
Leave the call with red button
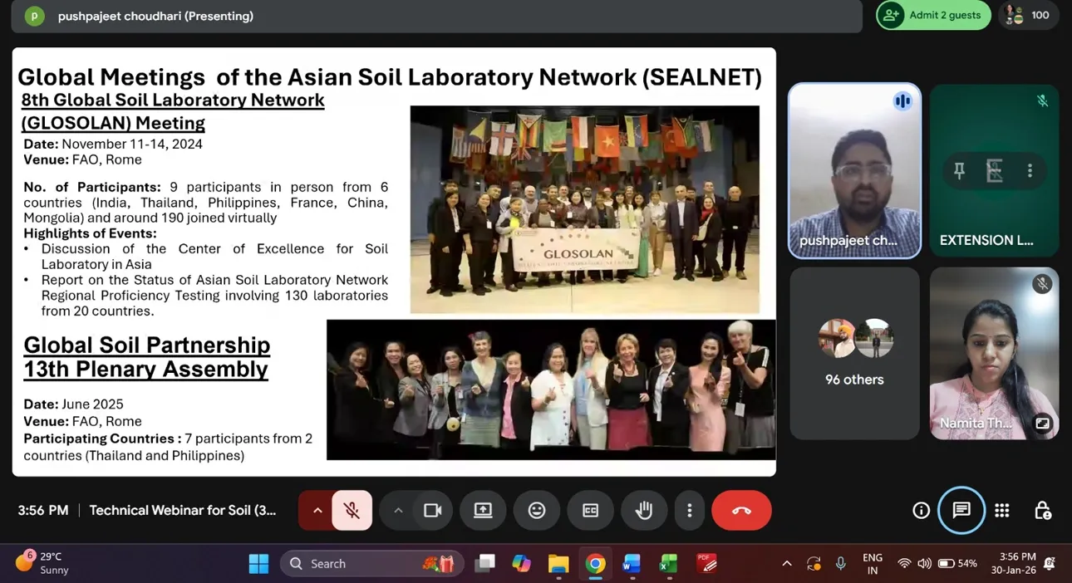tap(741, 511)
